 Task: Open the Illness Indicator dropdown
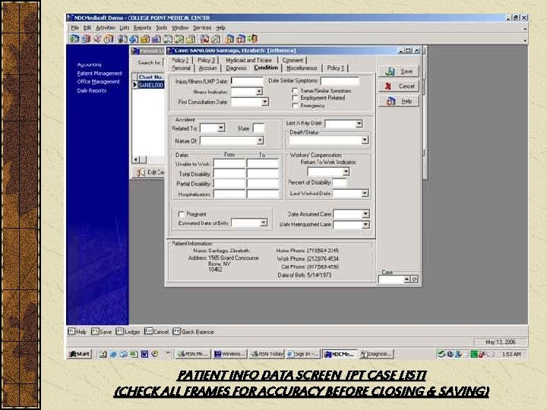(x=259, y=92)
